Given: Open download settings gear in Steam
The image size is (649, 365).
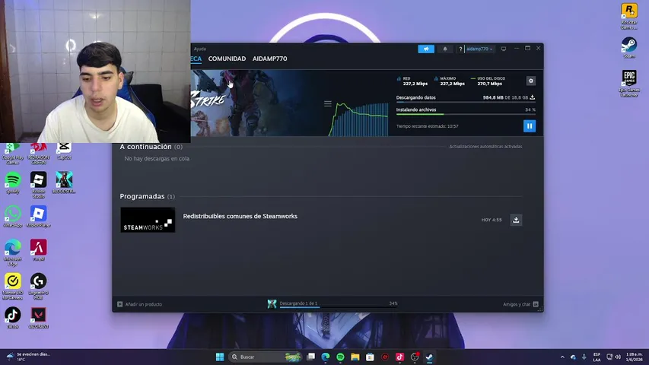Looking at the screenshot, I should click(530, 81).
